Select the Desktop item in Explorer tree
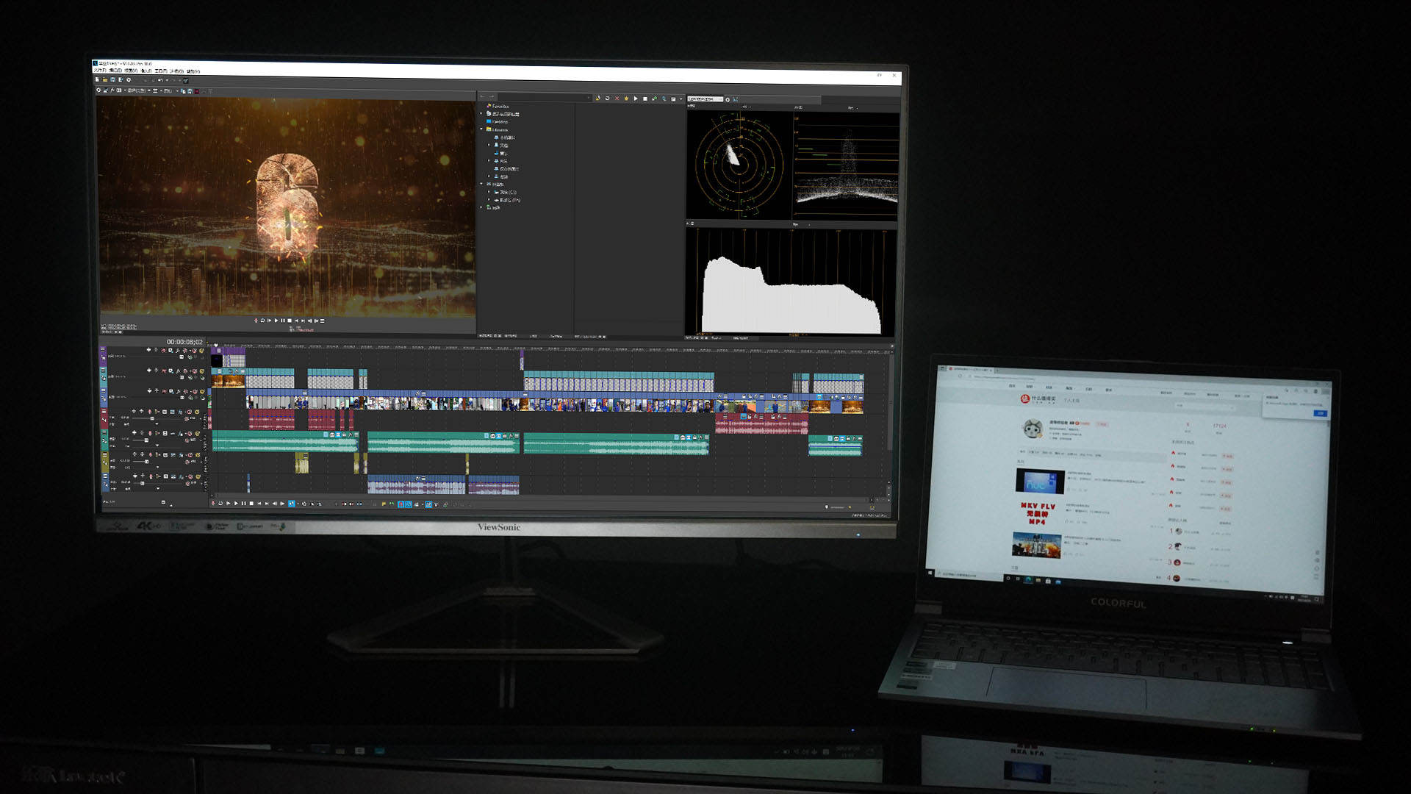This screenshot has width=1411, height=794. (x=500, y=122)
